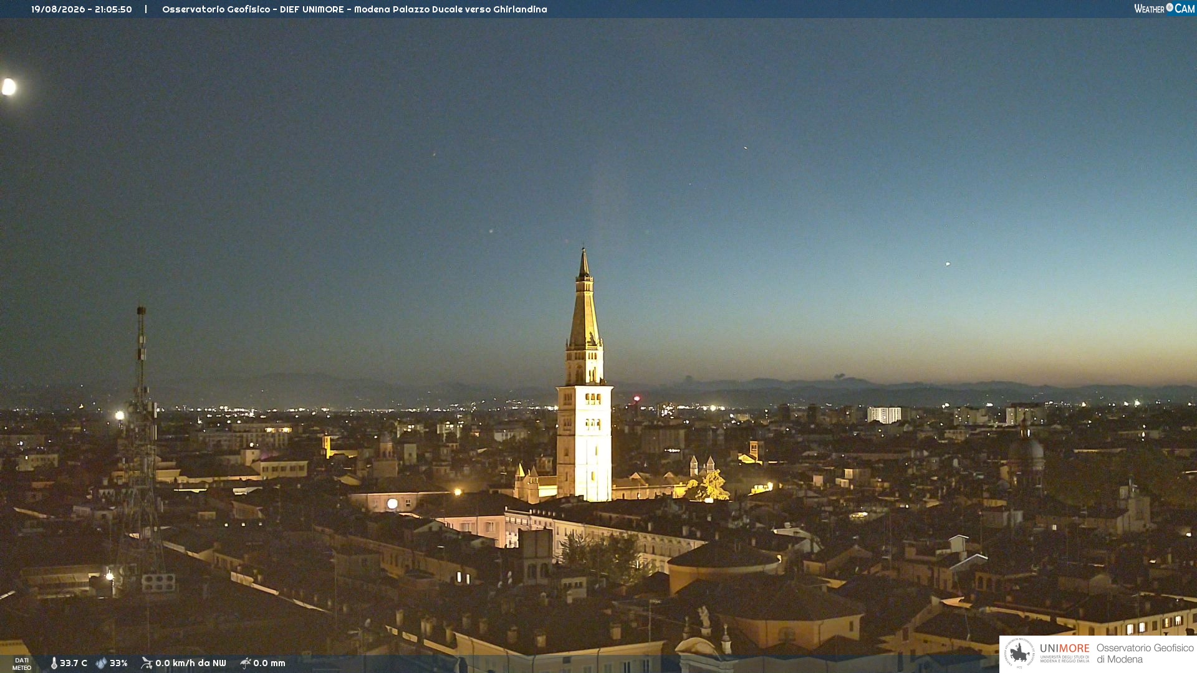Image resolution: width=1197 pixels, height=673 pixels.
Task: Click the thermometer temperature icon
Action: click(54, 664)
